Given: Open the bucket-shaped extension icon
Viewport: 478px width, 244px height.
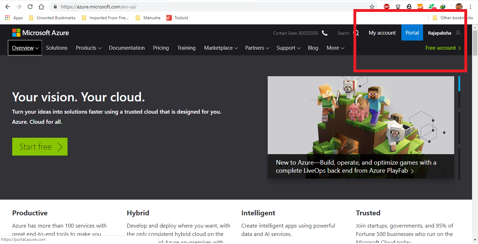Looking at the screenshot, I should [398, 7].
